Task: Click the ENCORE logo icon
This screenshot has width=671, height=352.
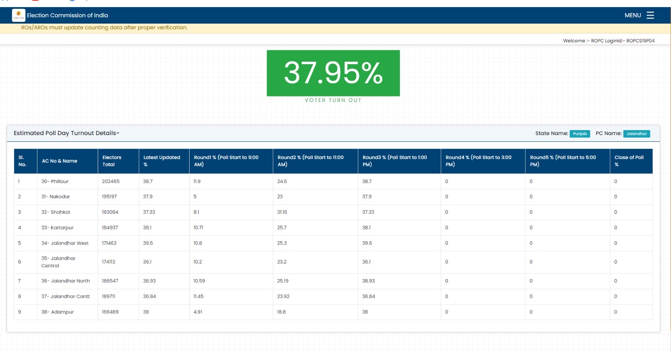Action: tap(18, 15)
